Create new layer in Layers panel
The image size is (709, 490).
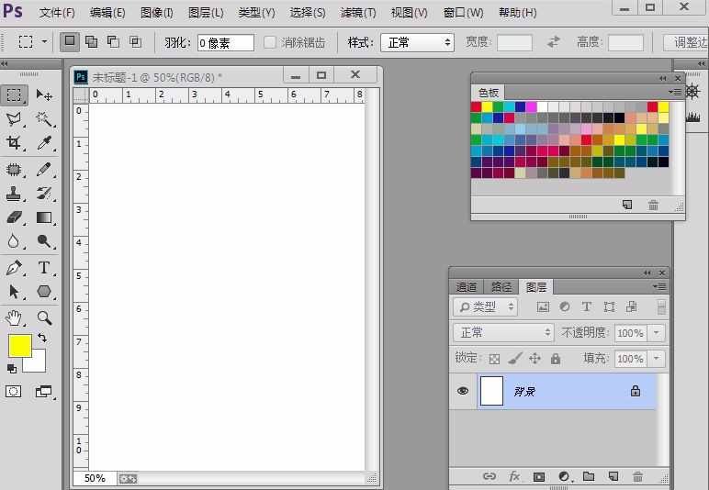pyautogui.click(x=613, y=476)
